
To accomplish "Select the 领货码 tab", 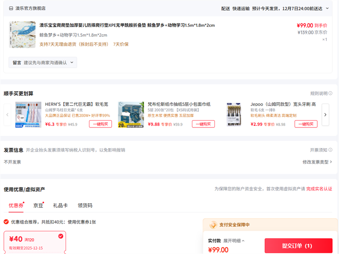I will tap(85, 205).
